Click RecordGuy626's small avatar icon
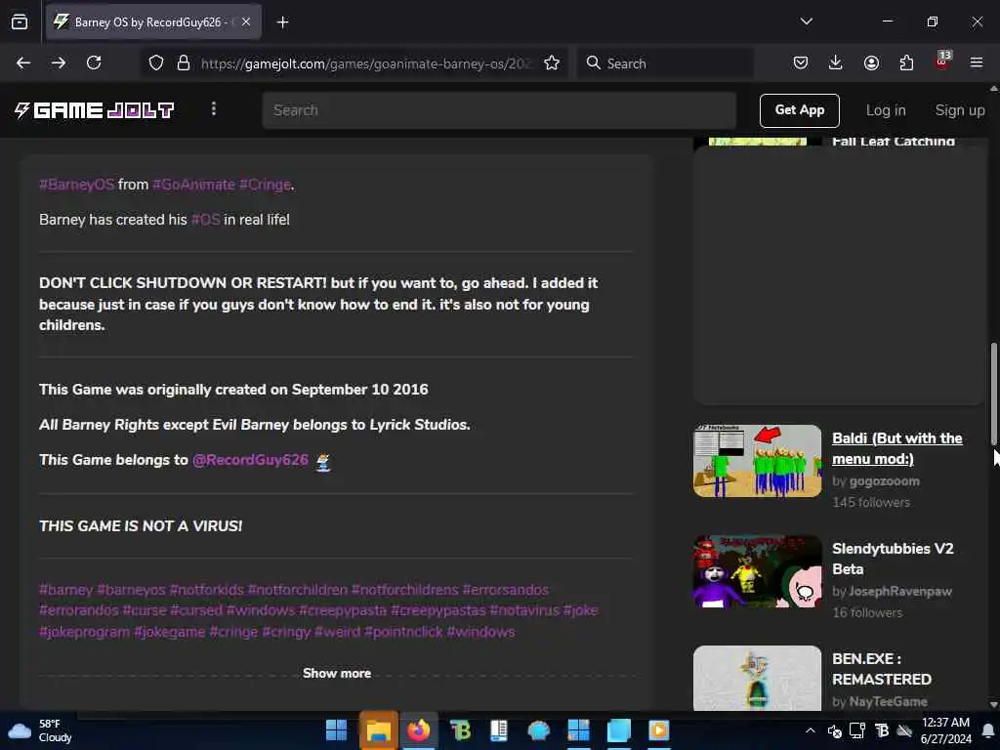 (323, 461)
